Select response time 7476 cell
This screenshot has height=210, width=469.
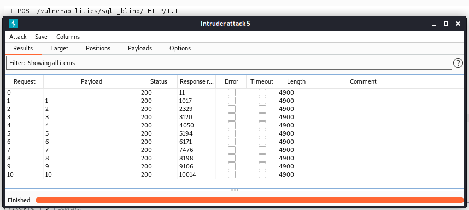[x=186, y=150]
